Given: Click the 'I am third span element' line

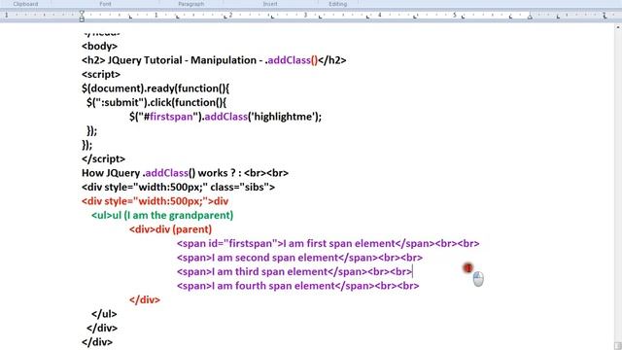Looking at the screenshot, I should [294, 272].
